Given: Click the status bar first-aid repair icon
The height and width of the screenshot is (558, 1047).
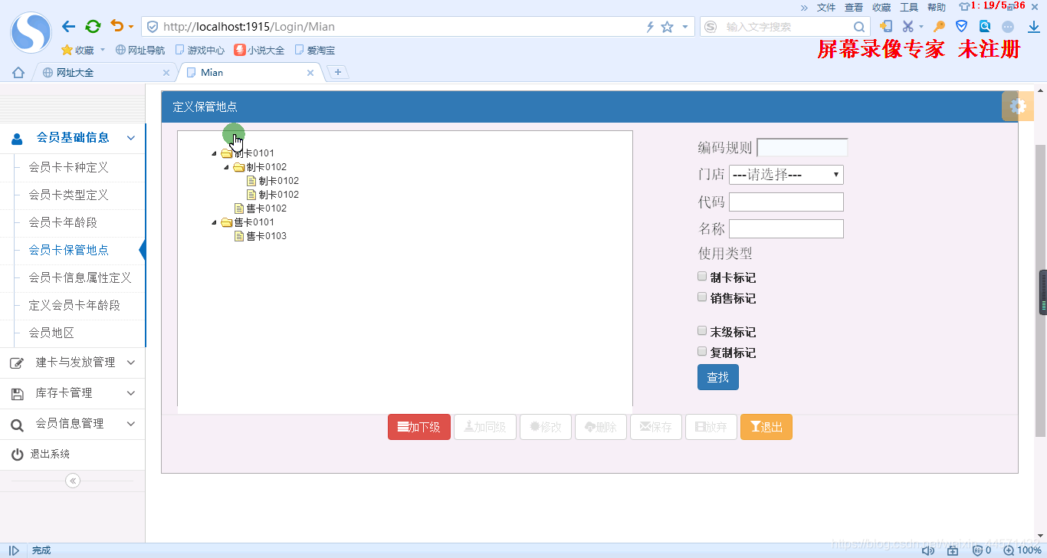Looking at the screenshot, I should click(953, 550).
